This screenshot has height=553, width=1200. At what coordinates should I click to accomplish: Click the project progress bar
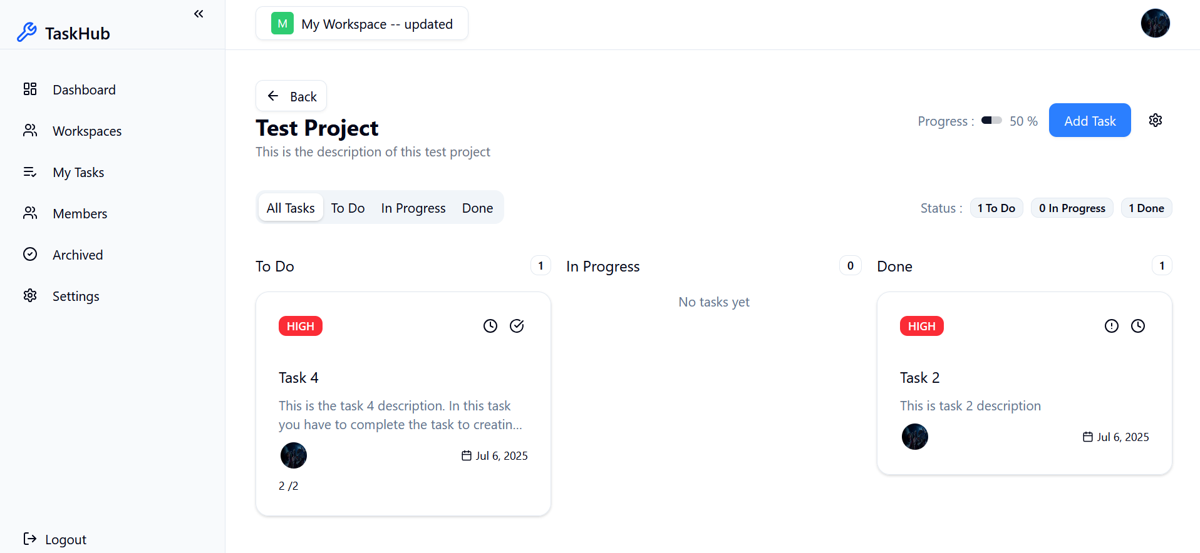coord(991,120)
